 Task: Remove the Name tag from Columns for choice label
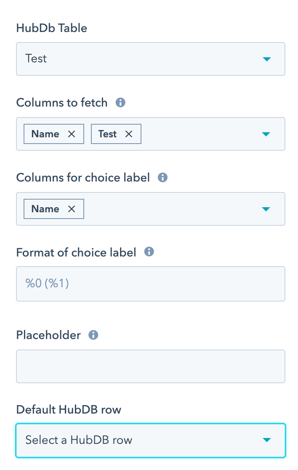pos(72,208)
